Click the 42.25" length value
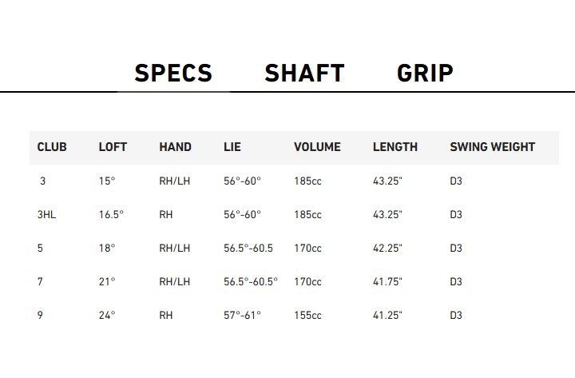 [387, 249]
